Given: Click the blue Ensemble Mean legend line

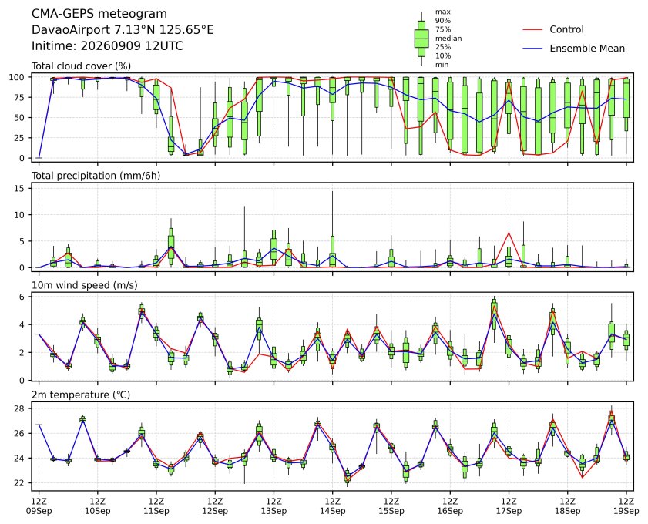Looking at the screenshot, I should [532, 49].
